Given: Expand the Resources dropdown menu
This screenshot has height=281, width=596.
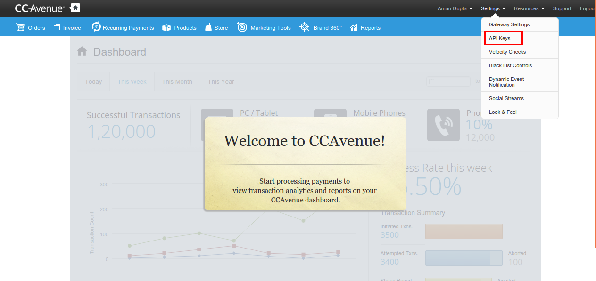Looking at the screenshot, I should pyautogui.click(x=529, y=8).
